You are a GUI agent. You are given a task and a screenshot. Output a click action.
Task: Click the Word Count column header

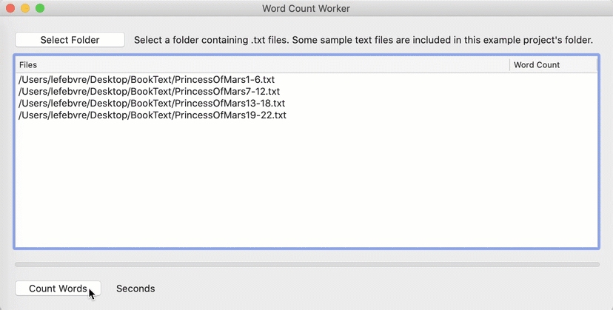pyautogui.click(x=554, y=65)
